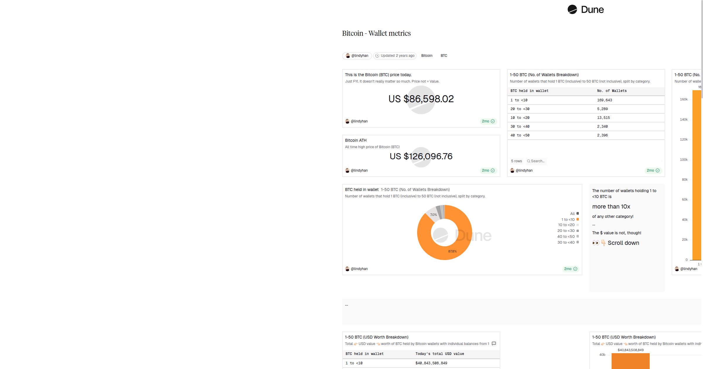The width and height of the screenshot is (703, 369).
Task: Click the 2mo check badge on Bitcoin ATH card
Action: click(x=488, y=170)
